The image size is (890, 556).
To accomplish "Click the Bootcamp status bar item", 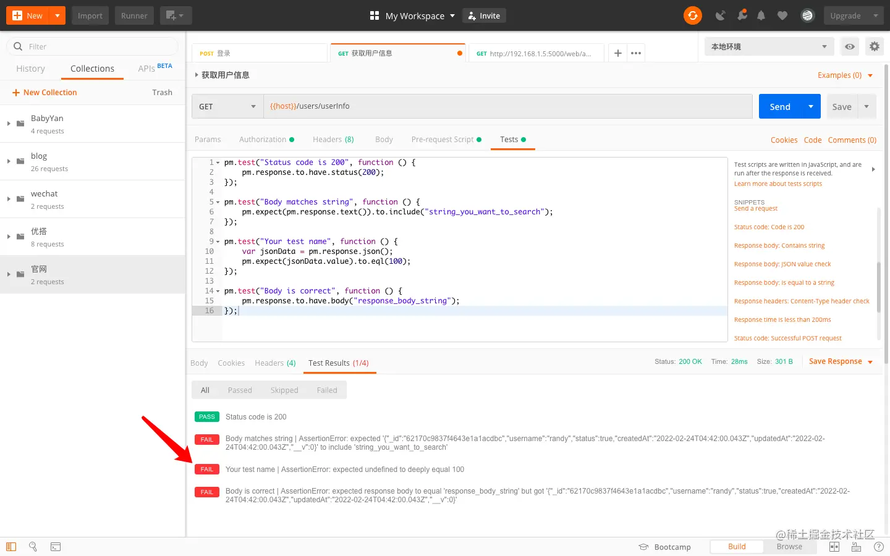I will pos(664,547).
